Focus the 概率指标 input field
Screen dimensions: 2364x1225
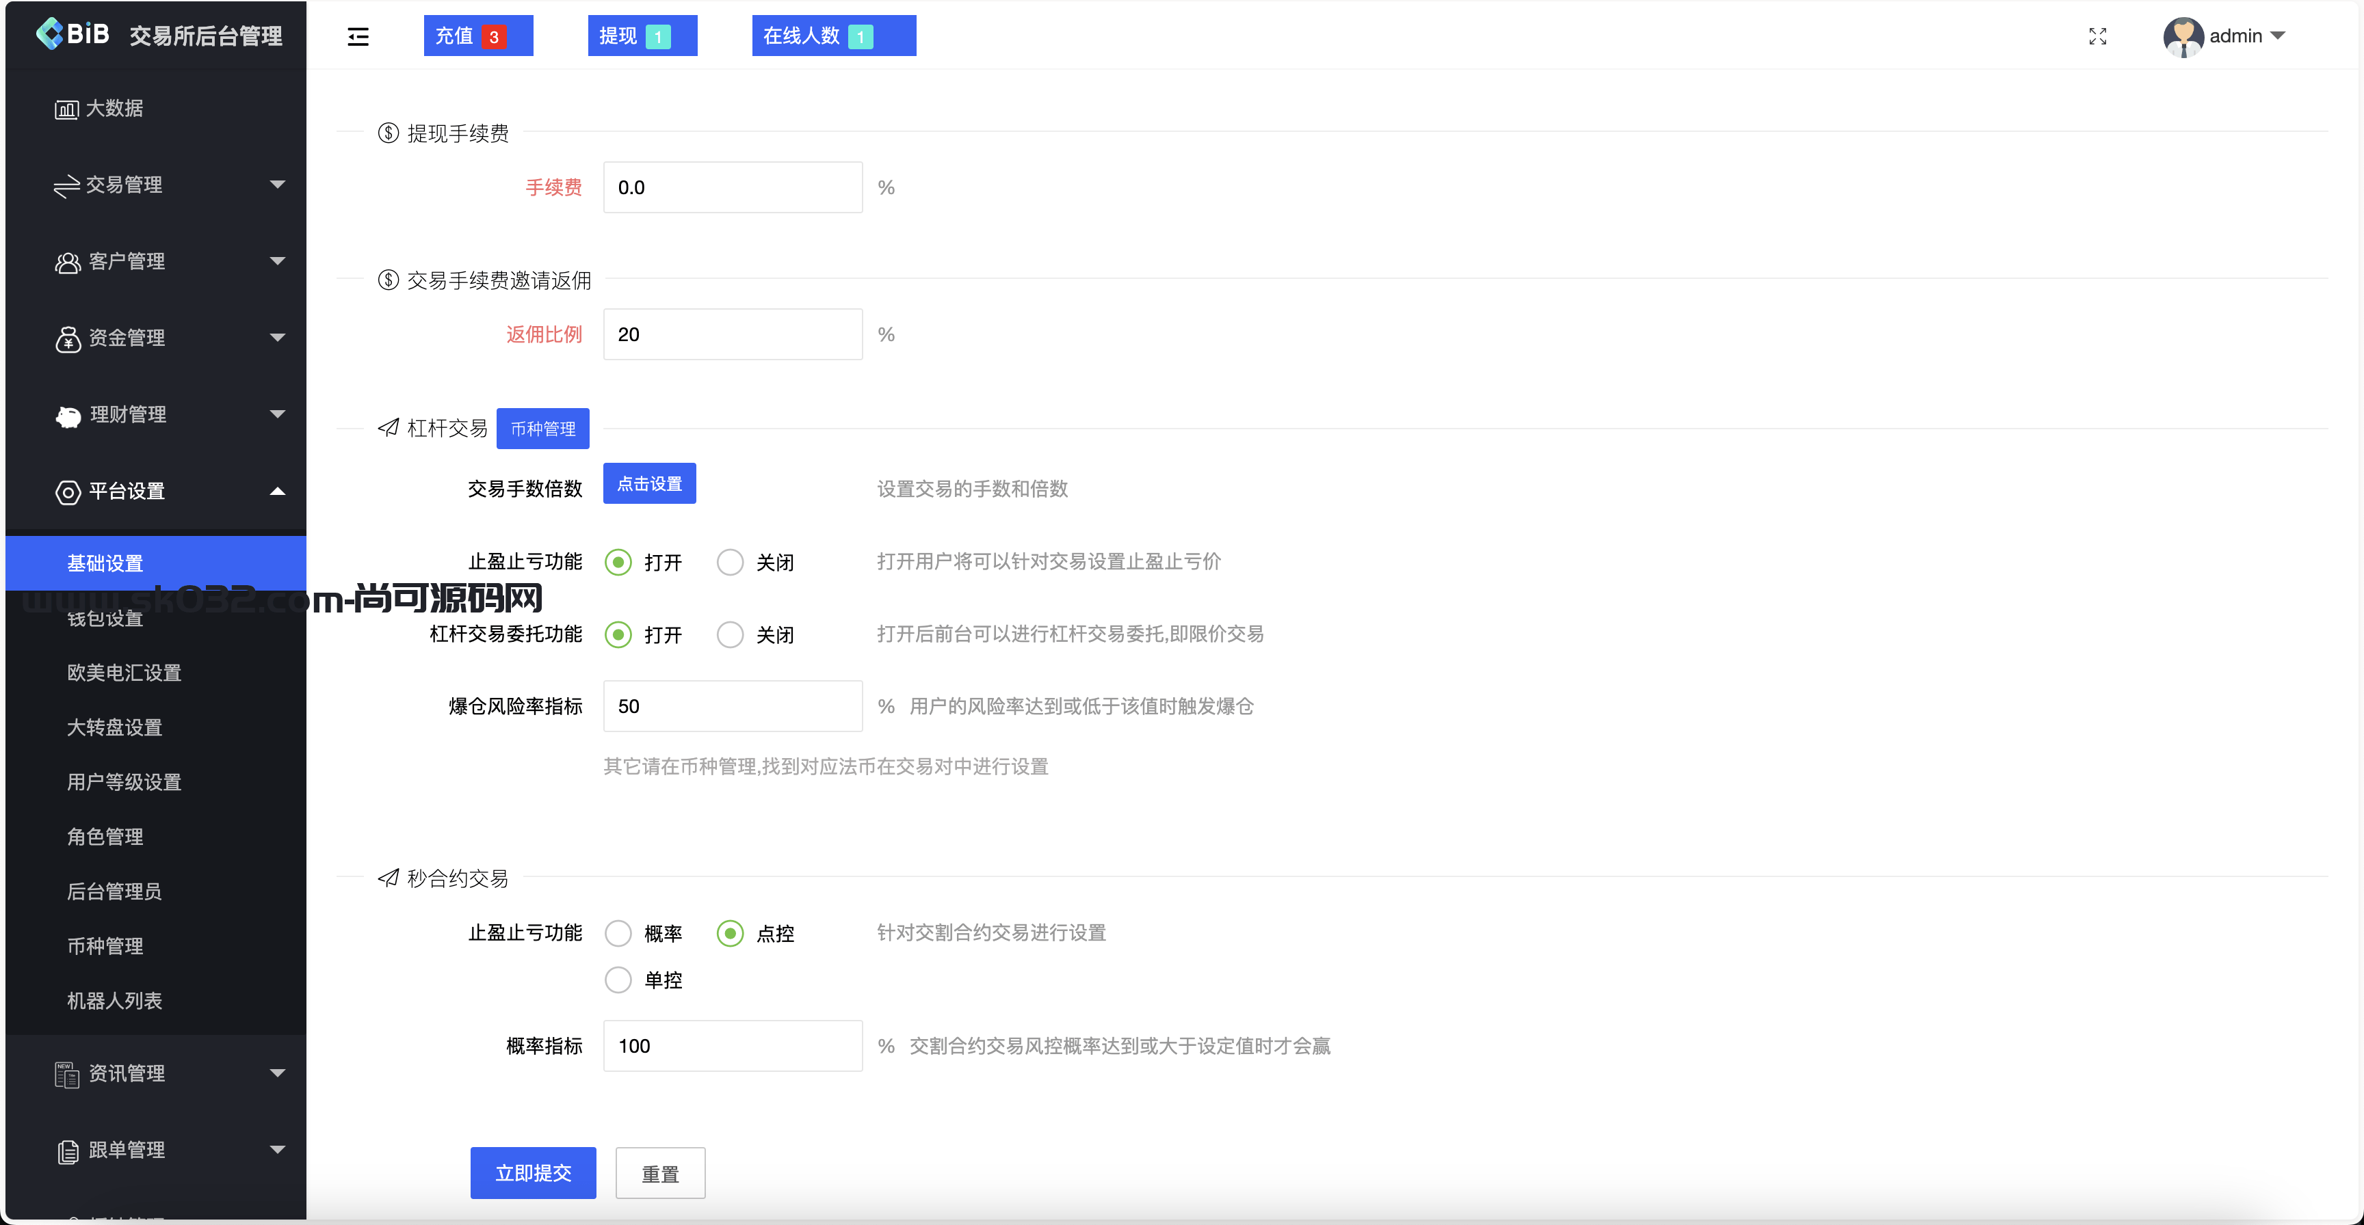point(733,1045)
